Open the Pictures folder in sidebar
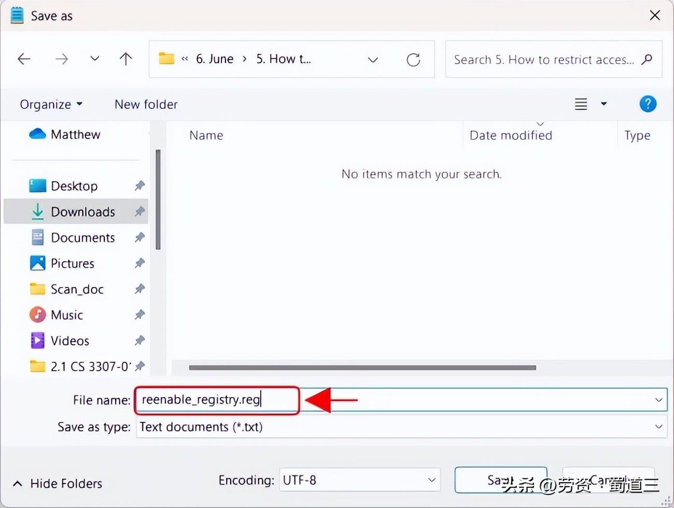 point(72,263)
